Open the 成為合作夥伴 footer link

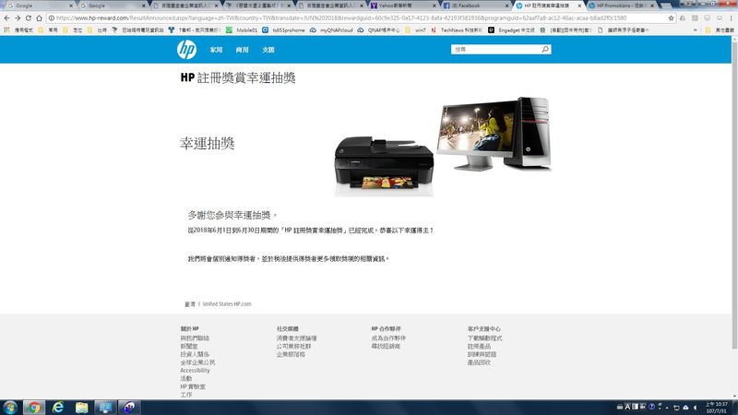coord(388,338)
